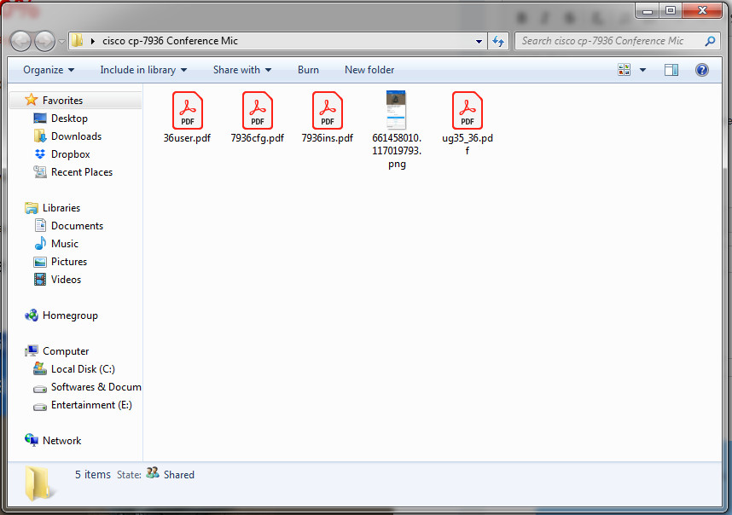Viewport: 732px width, 515px height.
Task: Create a New folder
Action: [369, 70]
